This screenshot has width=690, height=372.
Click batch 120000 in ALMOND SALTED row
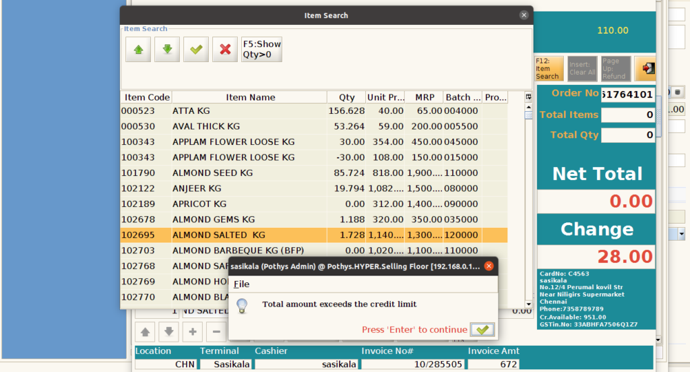[x=461, y=235]
